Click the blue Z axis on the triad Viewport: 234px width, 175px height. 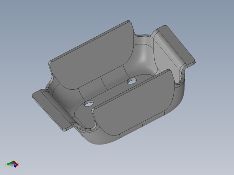(x=15, y=166)
